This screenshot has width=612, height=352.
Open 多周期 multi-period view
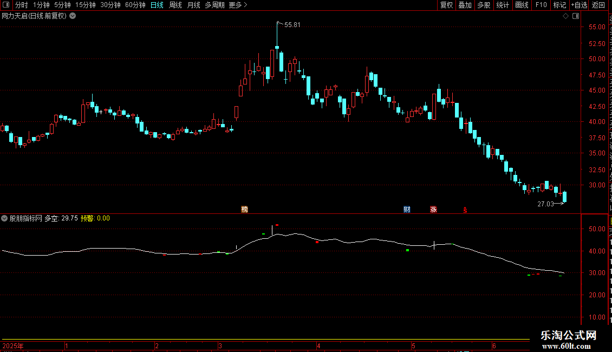tap(214, 5)
